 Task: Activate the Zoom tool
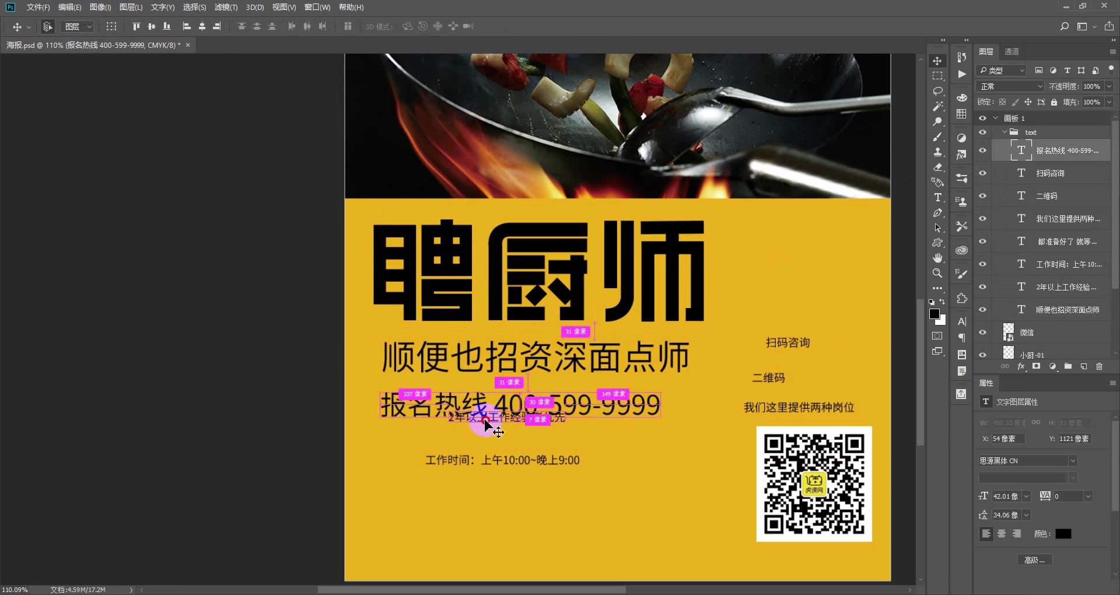click(x=938, y=273)
